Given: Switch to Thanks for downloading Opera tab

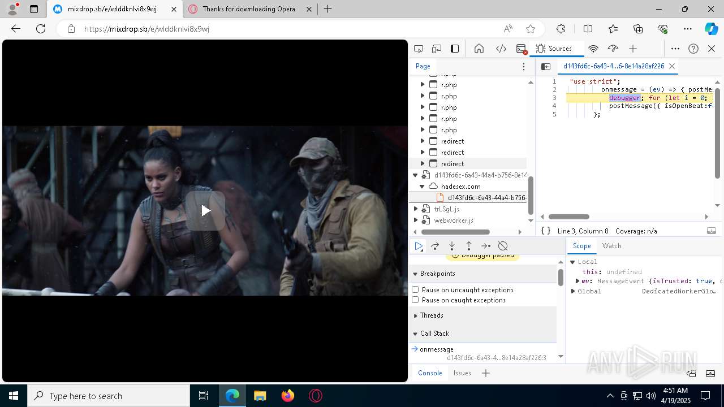Looking at the screenshot, I should click(x=249, y=9).
